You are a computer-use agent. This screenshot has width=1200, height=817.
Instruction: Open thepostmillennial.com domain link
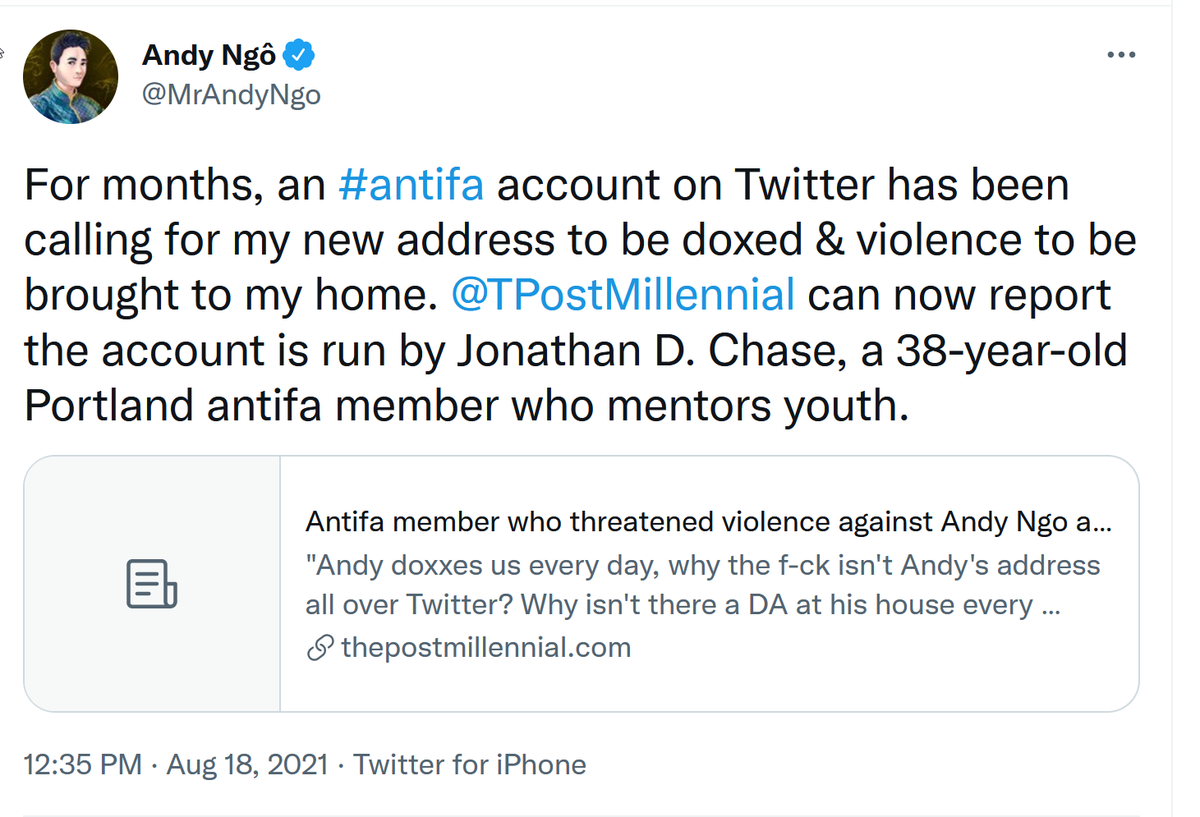[x=485, y=648]
